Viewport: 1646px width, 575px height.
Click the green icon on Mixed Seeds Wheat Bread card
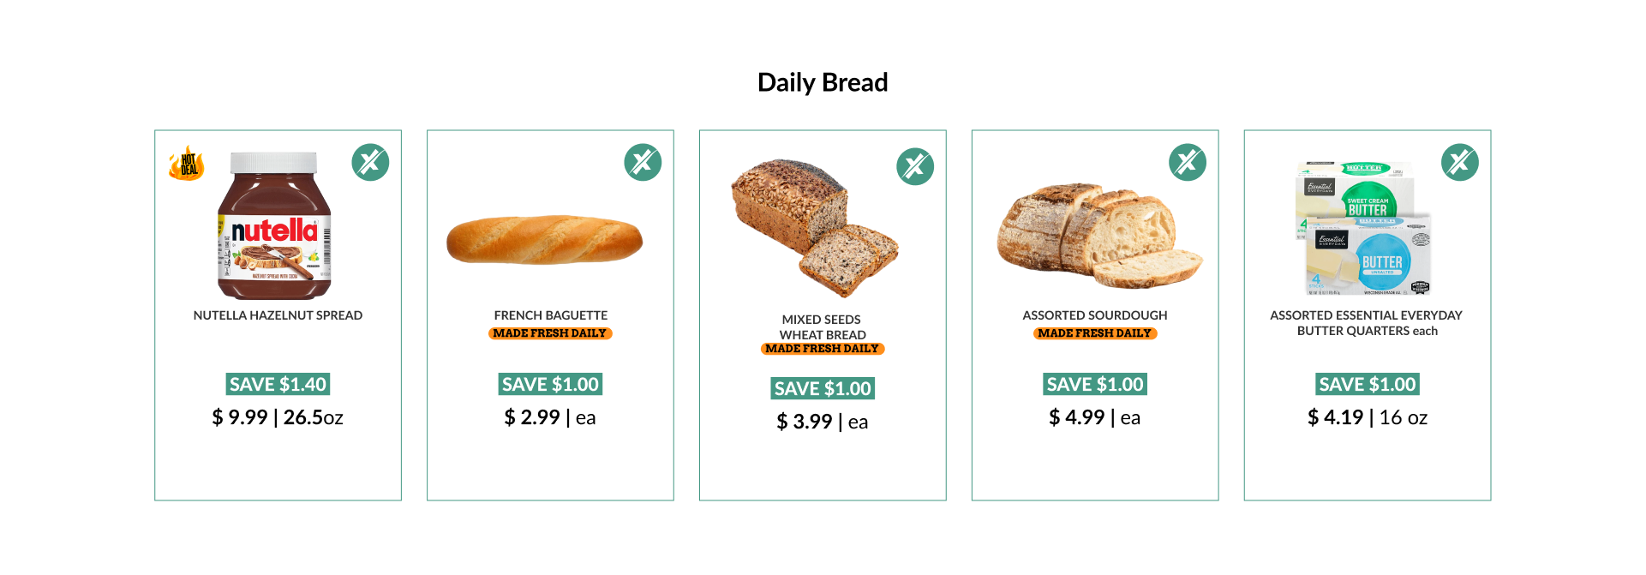(x=915, y=166)
